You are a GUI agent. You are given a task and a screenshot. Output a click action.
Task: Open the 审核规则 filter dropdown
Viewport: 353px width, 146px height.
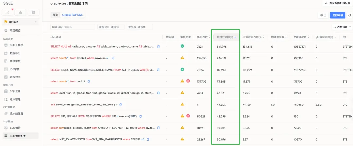111,27
